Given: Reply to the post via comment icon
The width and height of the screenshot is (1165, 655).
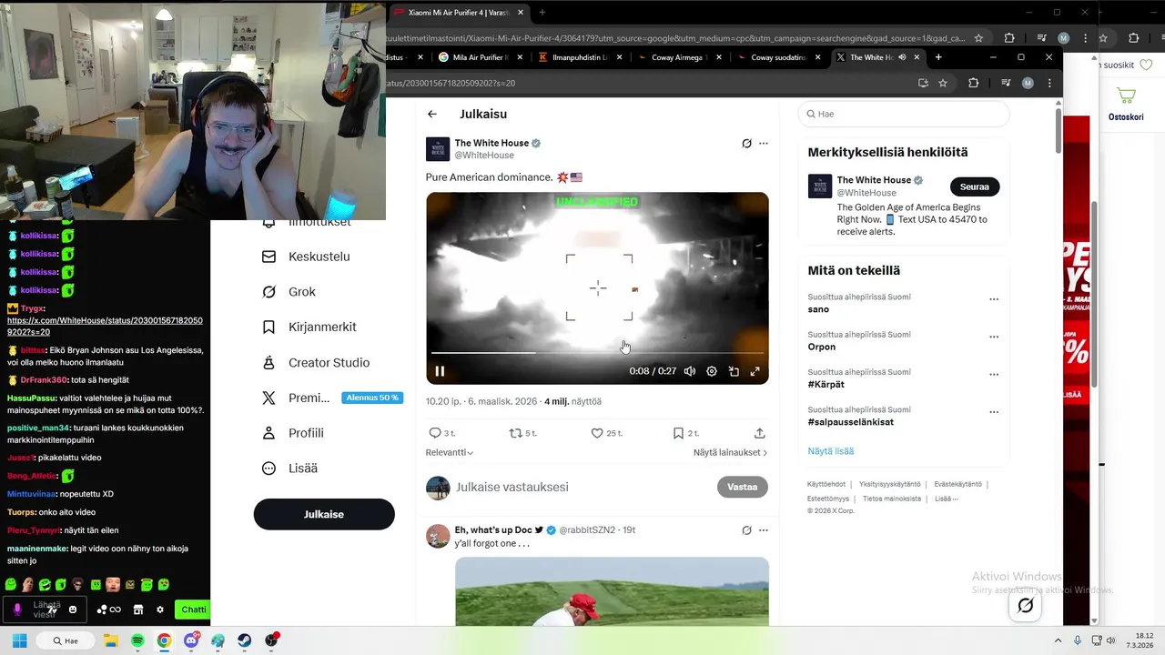Looking at the screenshot, I should click(x=435, y=433).
